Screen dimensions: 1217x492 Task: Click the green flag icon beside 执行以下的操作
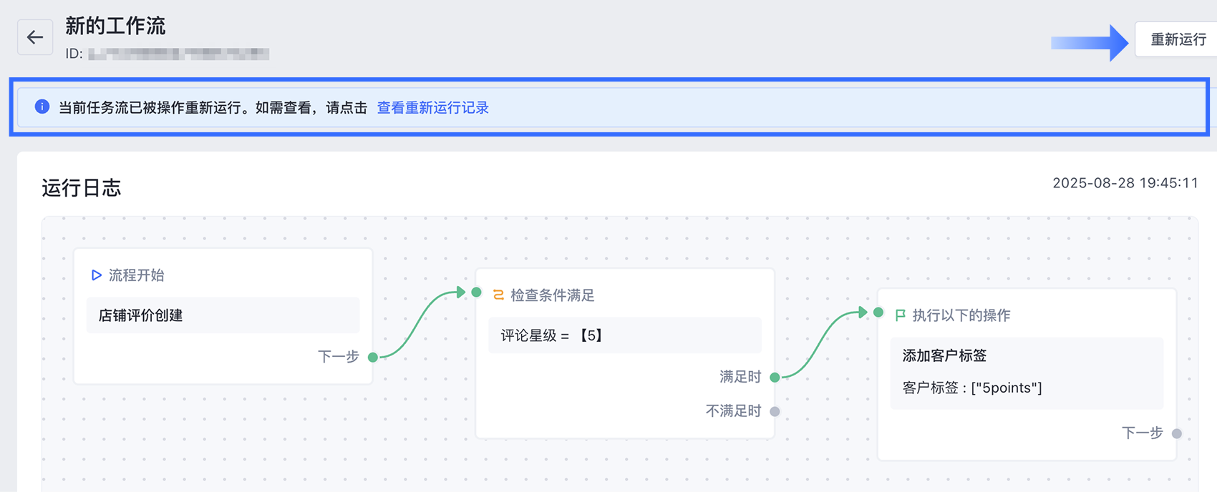point(900,315)
